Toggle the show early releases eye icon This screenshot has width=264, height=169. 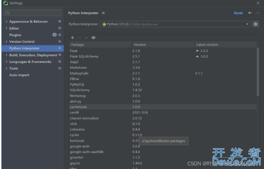coord(93,38)
